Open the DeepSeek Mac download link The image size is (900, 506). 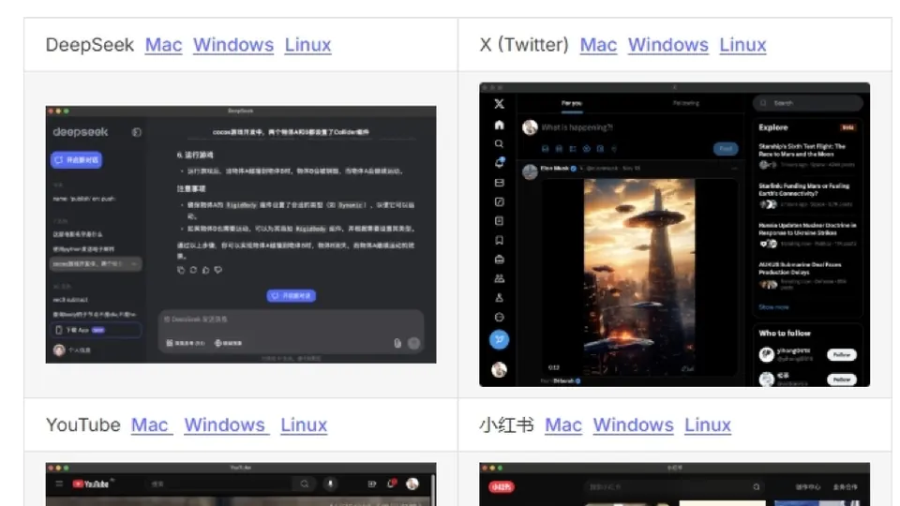163,45
